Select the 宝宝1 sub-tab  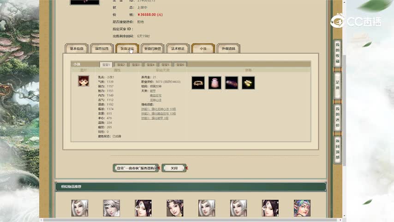click(x=106, y=64)
